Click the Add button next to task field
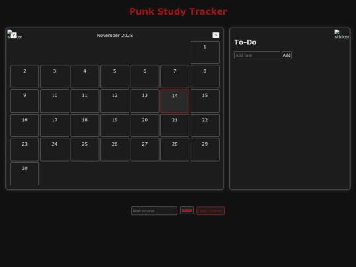This screenshot has width=356, height=267. click(x=287, y=55)
